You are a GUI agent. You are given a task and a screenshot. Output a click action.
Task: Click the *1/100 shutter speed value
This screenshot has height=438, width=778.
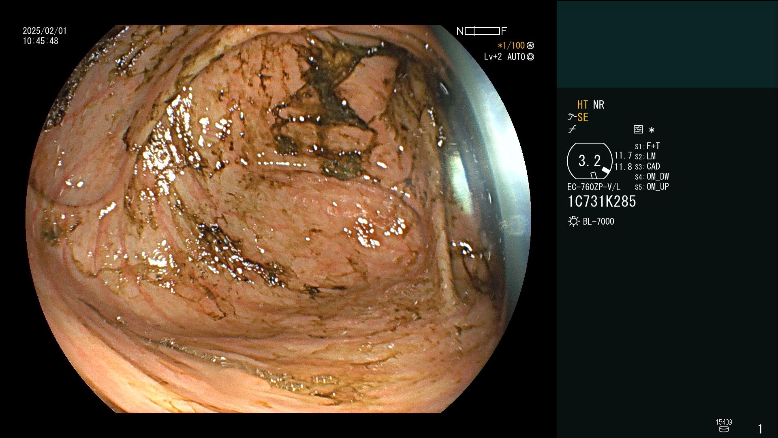point(511,45)
